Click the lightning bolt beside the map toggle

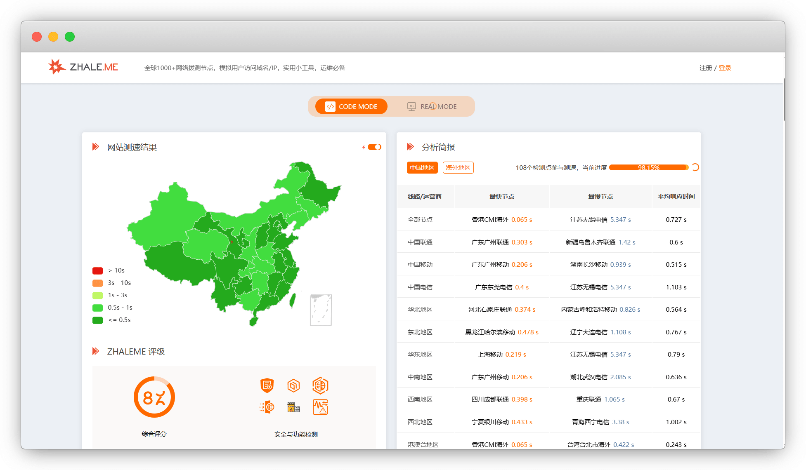point(364,147)
